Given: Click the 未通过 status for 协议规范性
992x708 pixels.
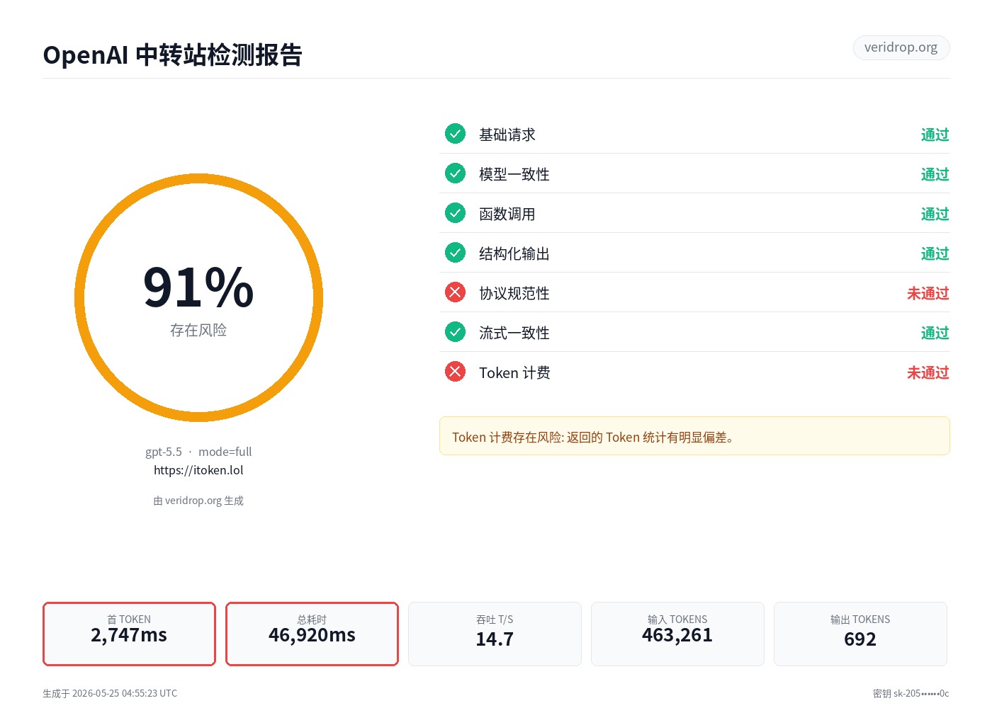Looking at the screenshot, I should coord(928,293).
